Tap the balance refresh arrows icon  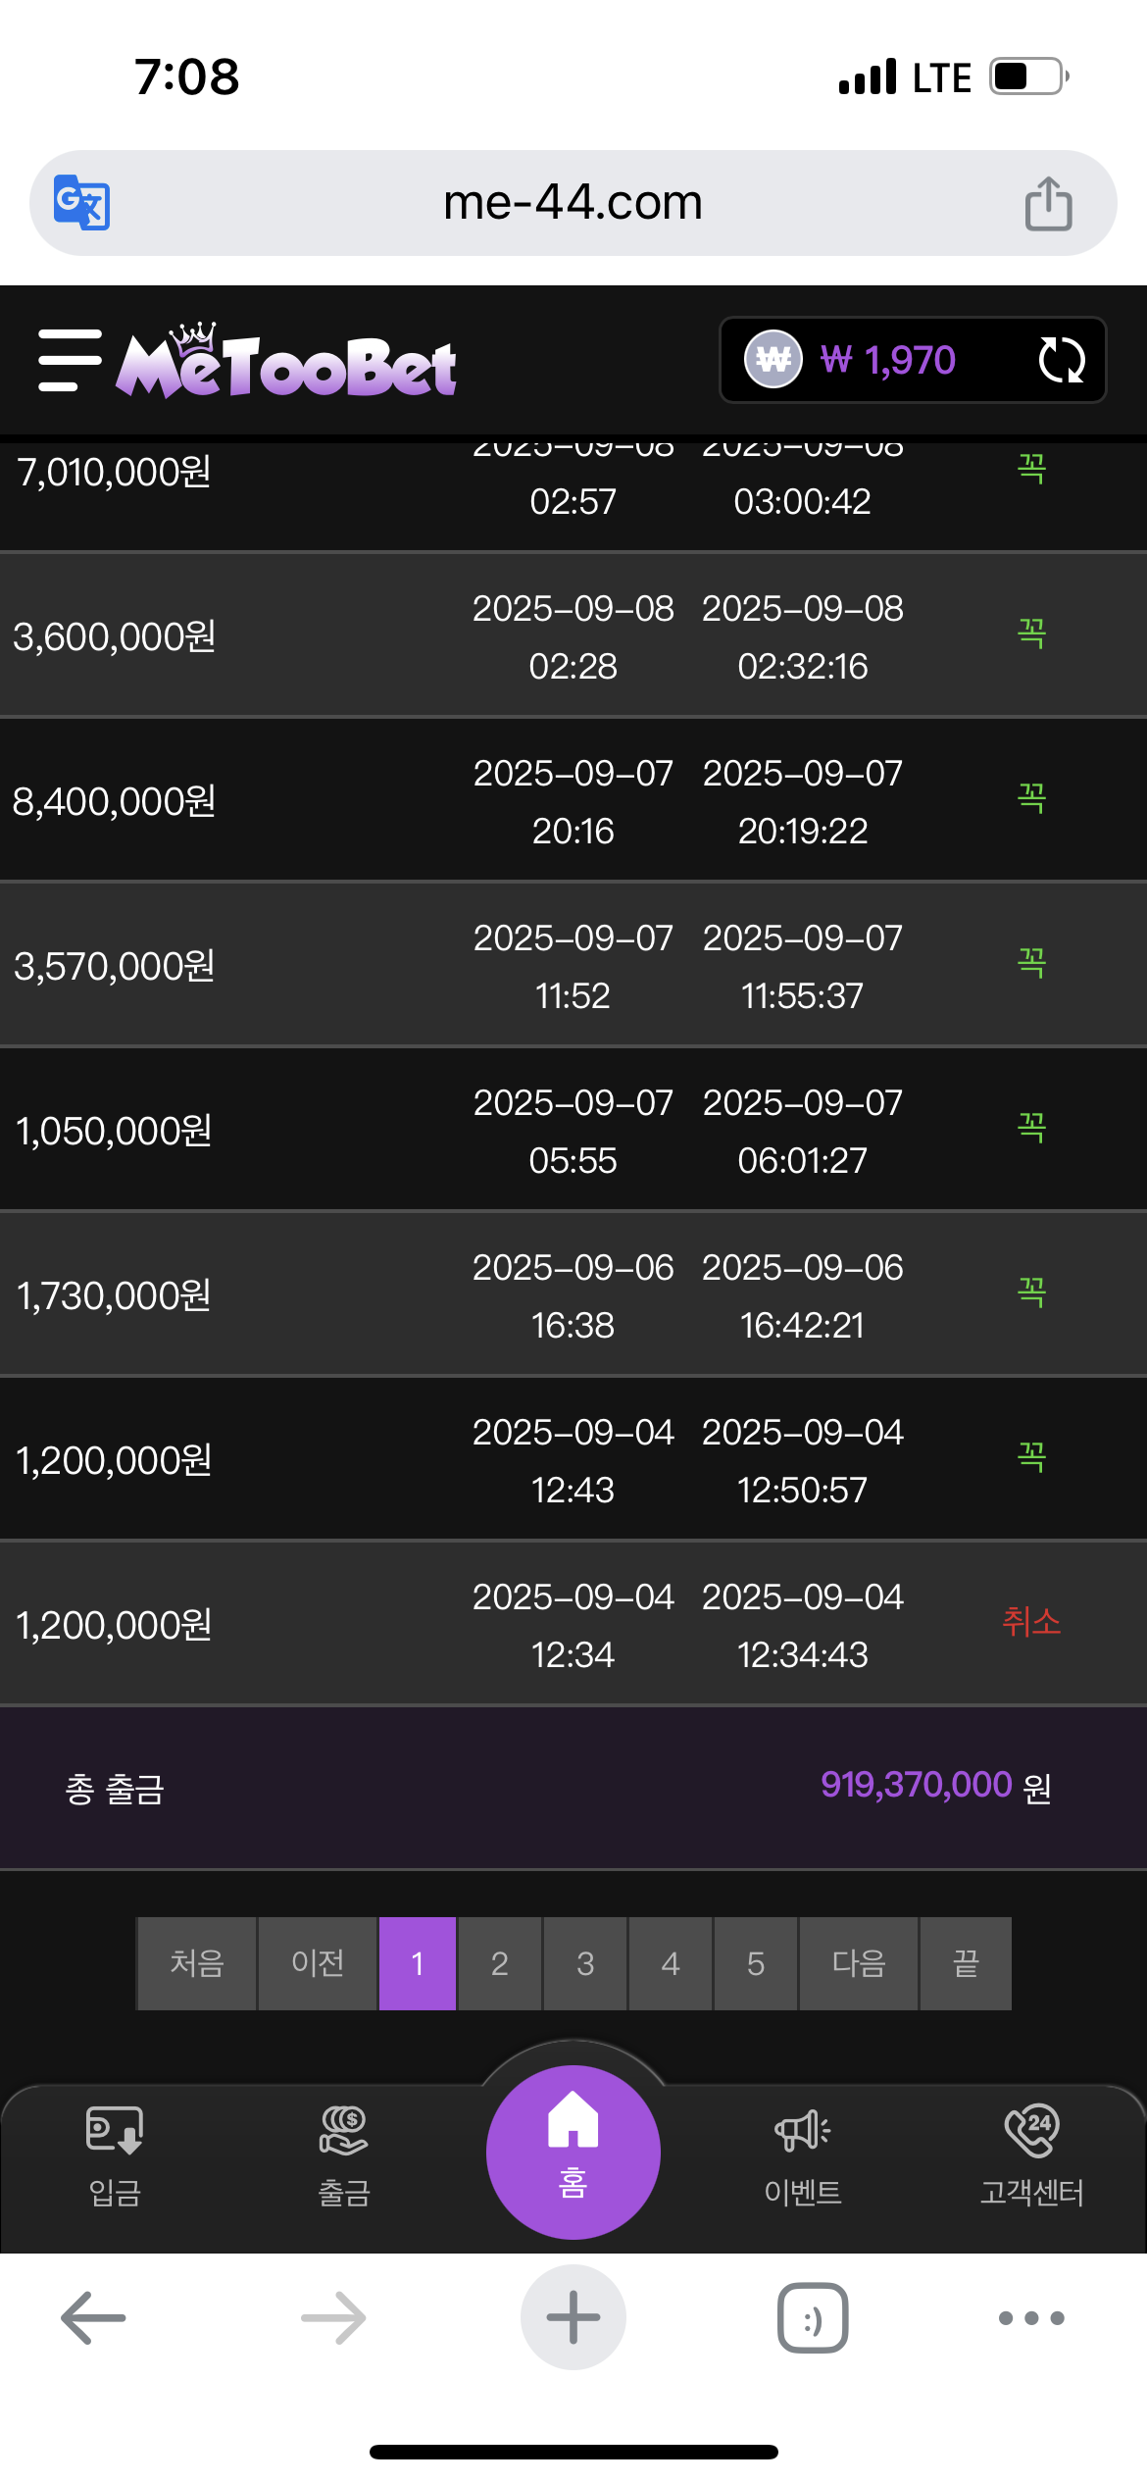(x=1061, y=360)
